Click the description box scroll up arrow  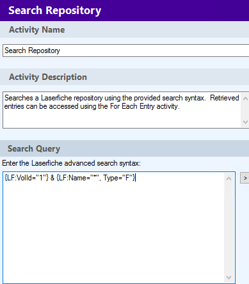(x=245, y=99)
